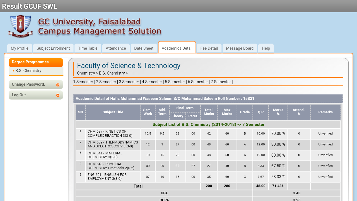View 6 Semester results

pos(198,82)
